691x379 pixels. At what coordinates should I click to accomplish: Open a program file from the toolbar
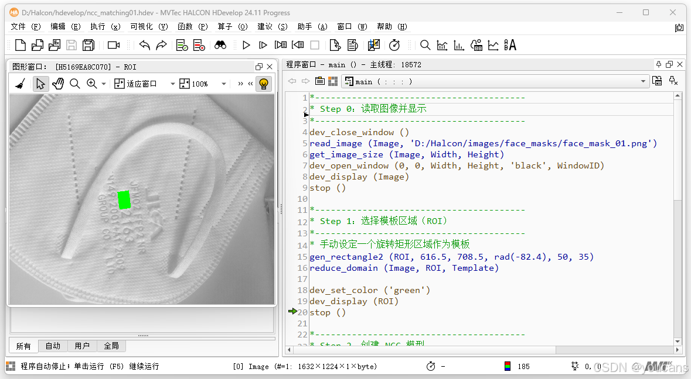click(x=38, y=45)
